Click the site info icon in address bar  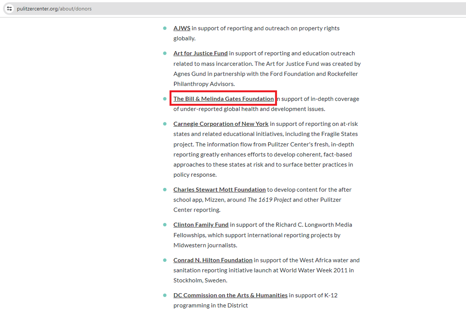click(10, 9)
